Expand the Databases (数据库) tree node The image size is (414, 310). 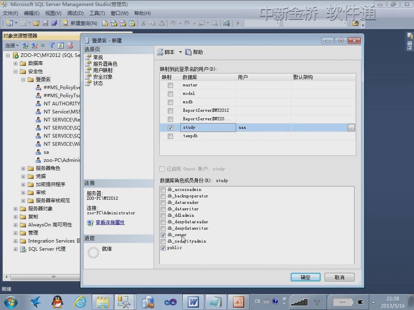pyautogui.click(x=16, y=63)
